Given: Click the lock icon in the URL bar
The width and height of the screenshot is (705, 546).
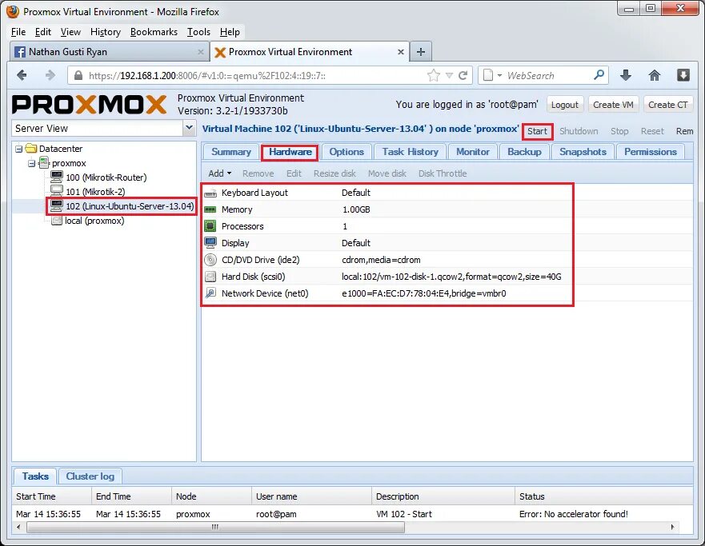Looking at the screenshot, I should pyautogui.click(x=78, y=75).
